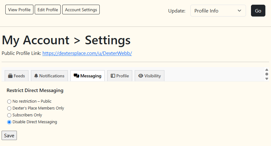The height and width of the screenshot is (146, 271).
Task: Click the circle dot tab scroller
Action: point(267,74)
